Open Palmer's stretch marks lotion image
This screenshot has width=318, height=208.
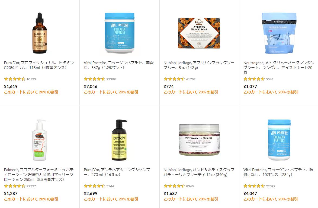pyautogui.click(x=40, y=140)
